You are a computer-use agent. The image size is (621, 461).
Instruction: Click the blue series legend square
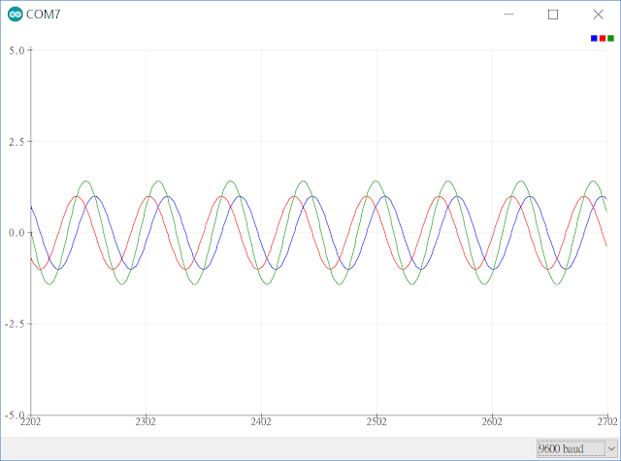click(x=594, y=39)
